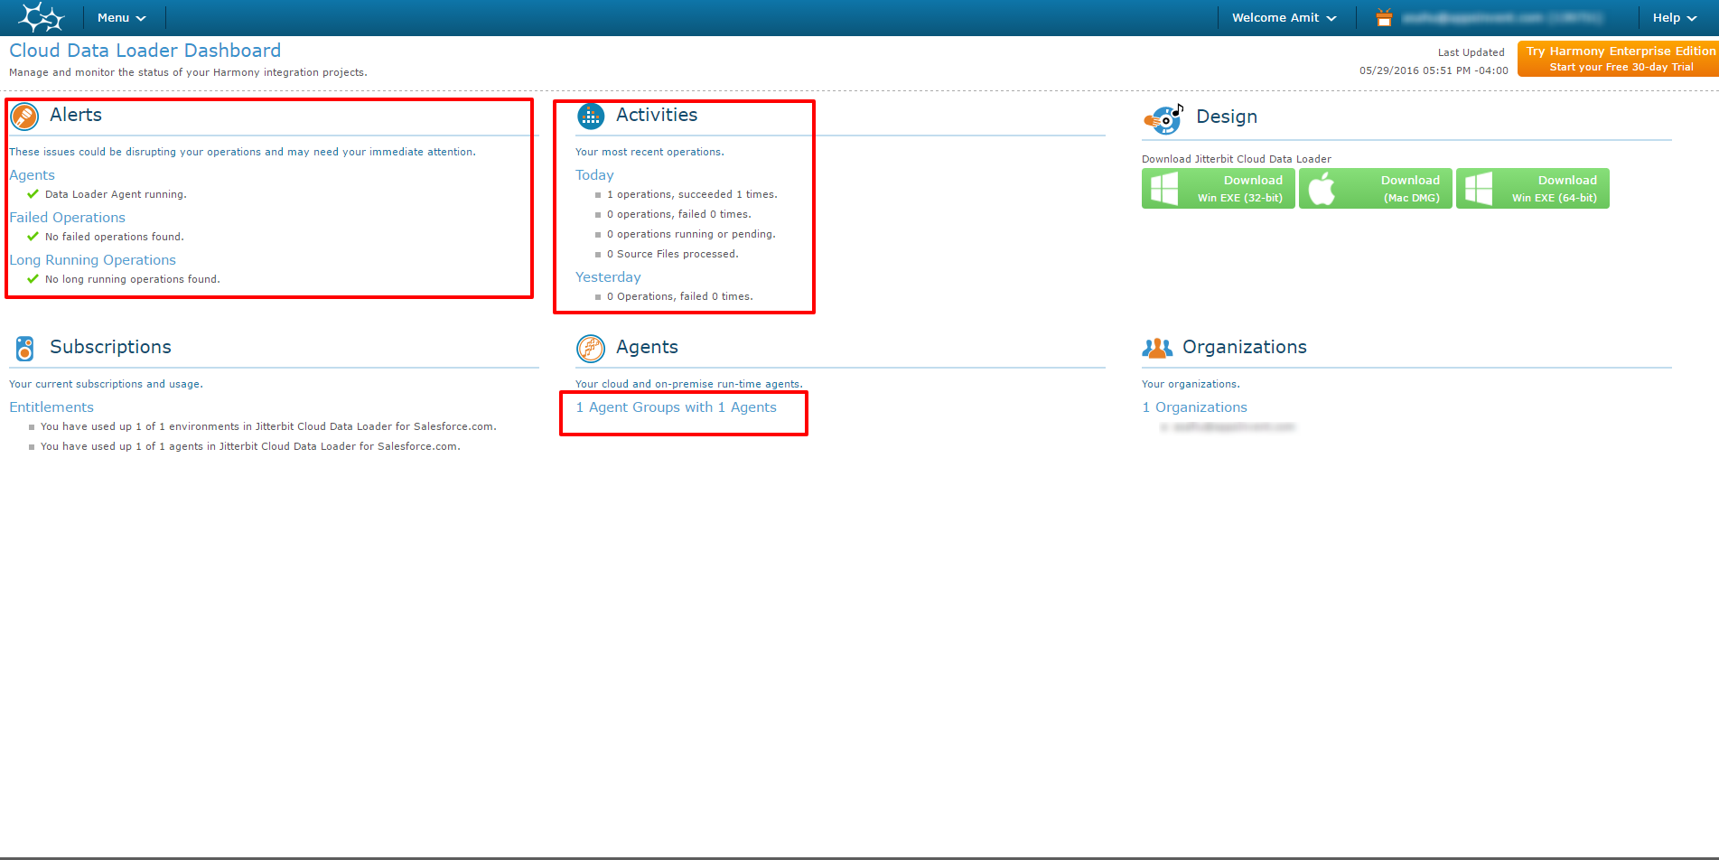Image resolution: width=1719 pixels, height=860 pixels.
Task: Expand the Welcome Amit user menu
Action: tap(1284, 18)
